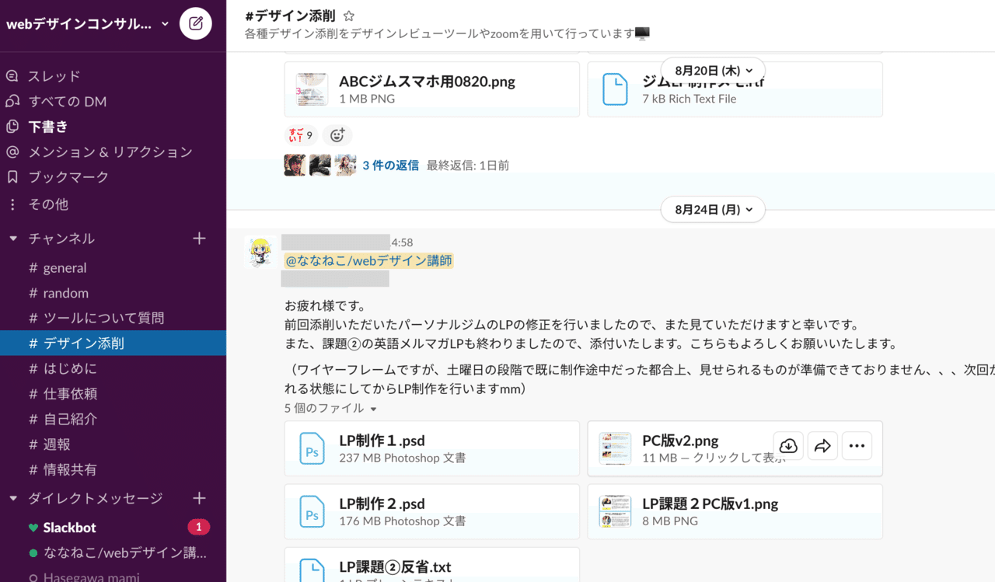Click the add reaction emoji button
Image resolution: width=995 pixels, height=582 pixels.
click(337, 135)
